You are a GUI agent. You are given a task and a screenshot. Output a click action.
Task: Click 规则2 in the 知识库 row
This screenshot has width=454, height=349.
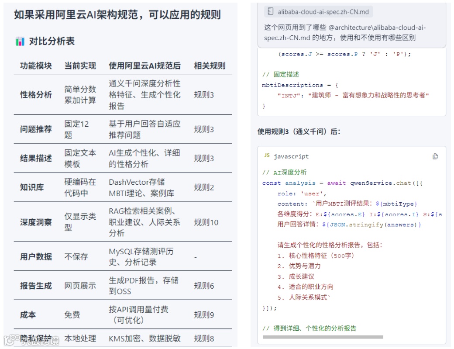pyautogui.click(x=204, y=187)
